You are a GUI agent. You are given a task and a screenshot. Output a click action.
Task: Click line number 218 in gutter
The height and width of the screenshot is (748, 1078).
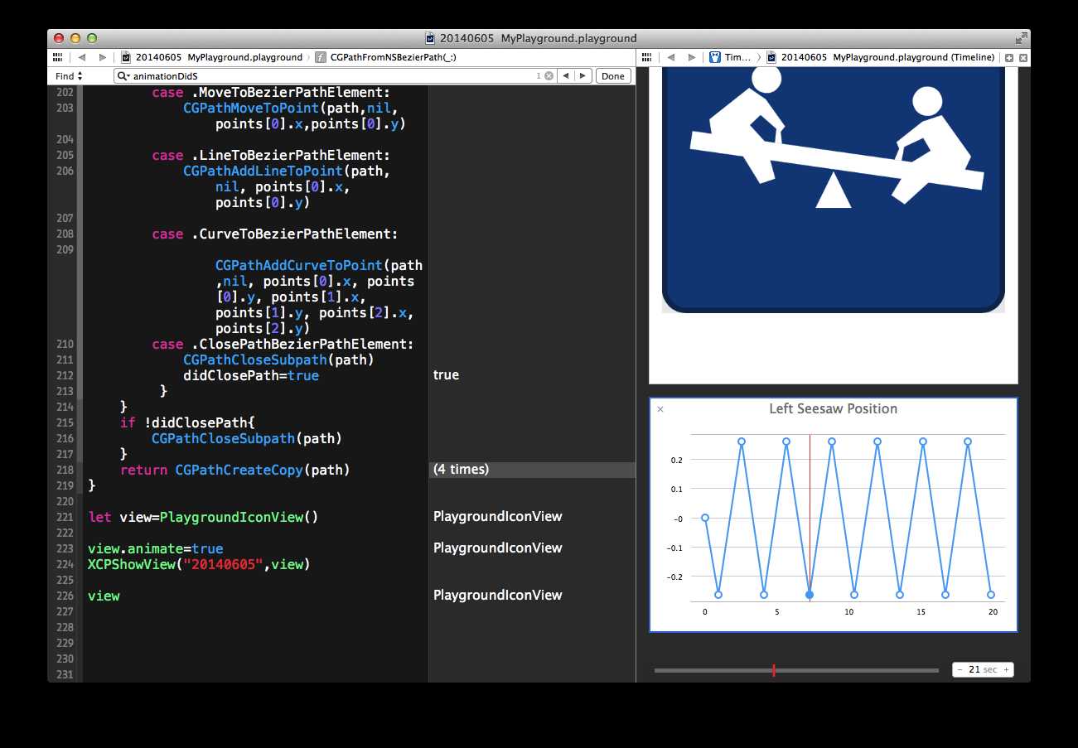[65, 470]
